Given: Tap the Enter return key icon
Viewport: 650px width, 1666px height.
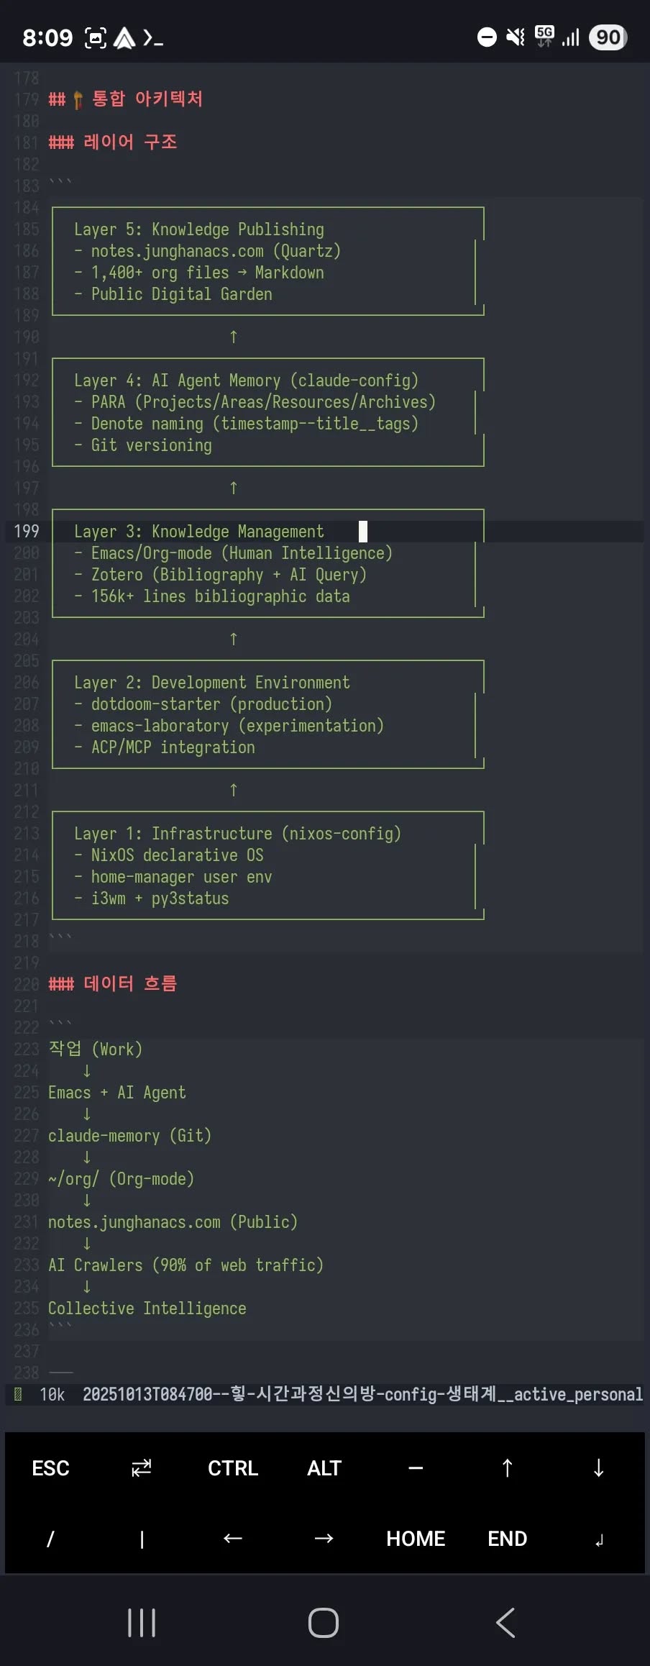Looking at the screenshot, I should click(x=598, y=1539).
